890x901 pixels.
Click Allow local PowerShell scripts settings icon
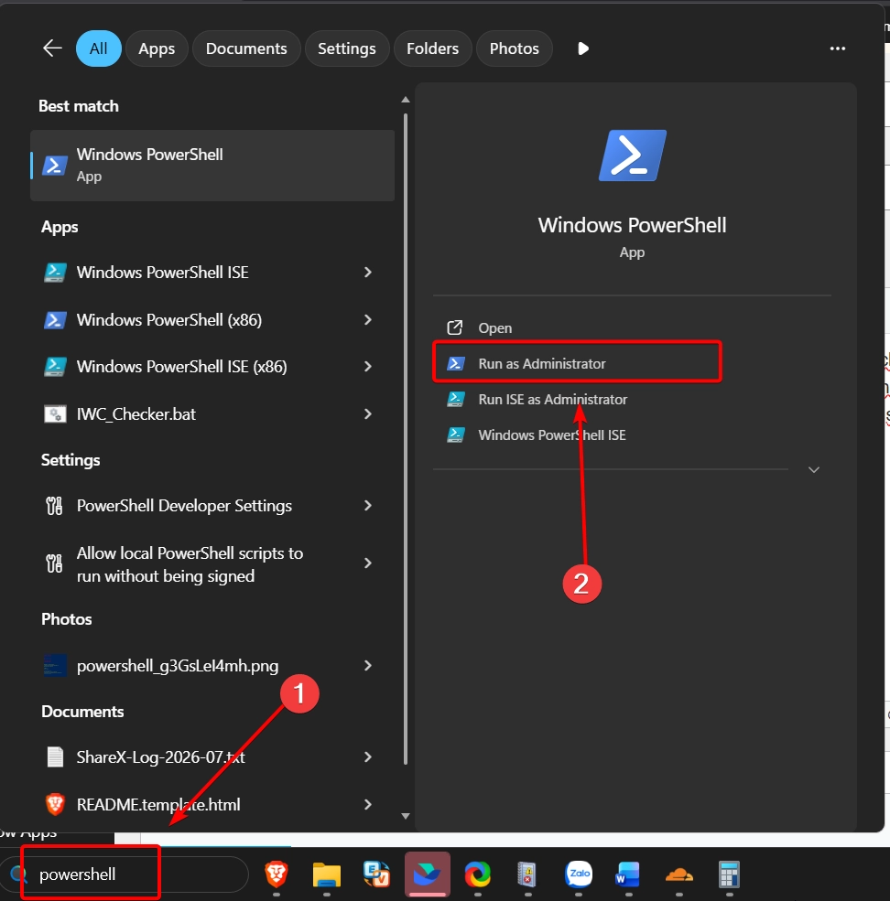pos(54,563)
